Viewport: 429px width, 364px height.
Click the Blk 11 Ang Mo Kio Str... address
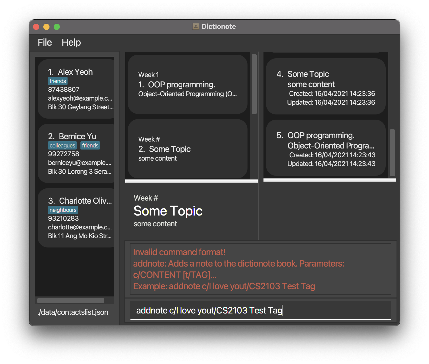[x=80, y=236]
